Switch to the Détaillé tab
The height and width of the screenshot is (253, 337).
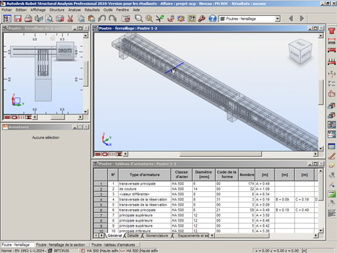click(133, 236)
